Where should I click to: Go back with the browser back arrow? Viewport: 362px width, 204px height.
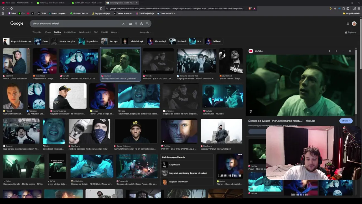pos(3,8)
